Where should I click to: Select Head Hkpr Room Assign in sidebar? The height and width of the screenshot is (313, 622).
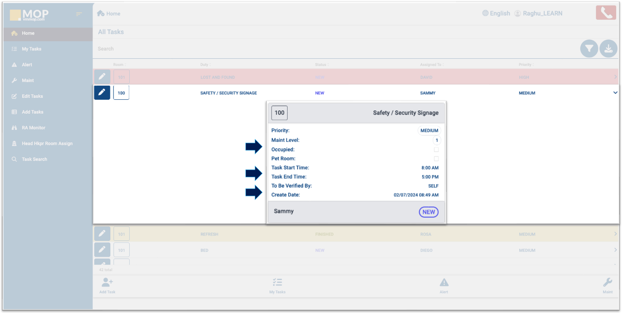pos(47,143)
